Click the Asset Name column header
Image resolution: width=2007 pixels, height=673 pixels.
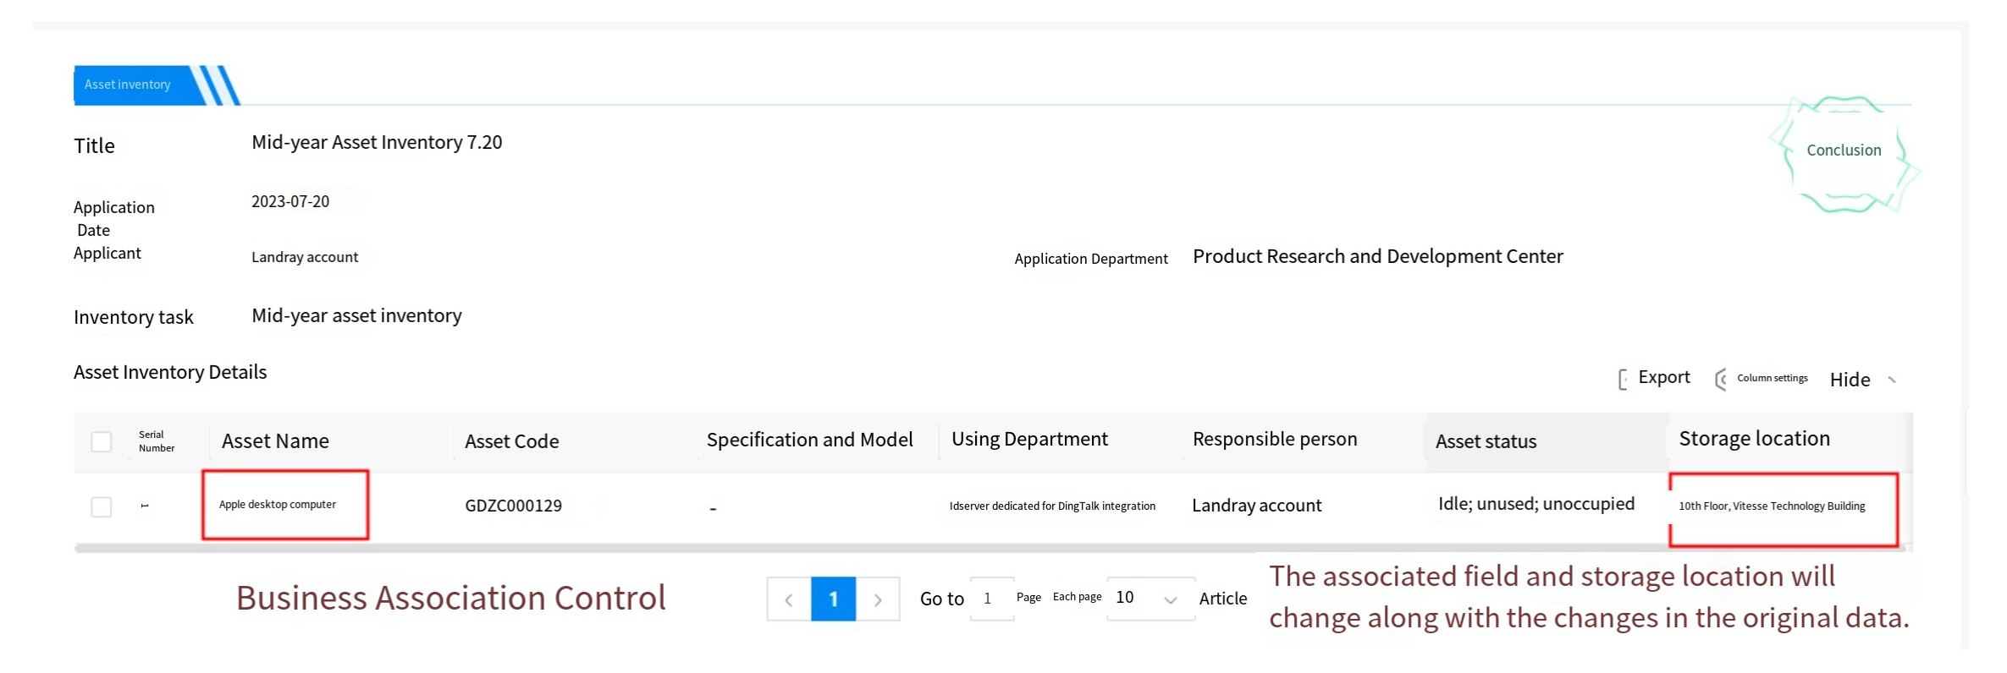pyautogui.click(x=275, y=441)
